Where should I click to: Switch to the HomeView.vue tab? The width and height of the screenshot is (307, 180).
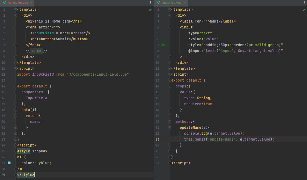coord(18,3)
